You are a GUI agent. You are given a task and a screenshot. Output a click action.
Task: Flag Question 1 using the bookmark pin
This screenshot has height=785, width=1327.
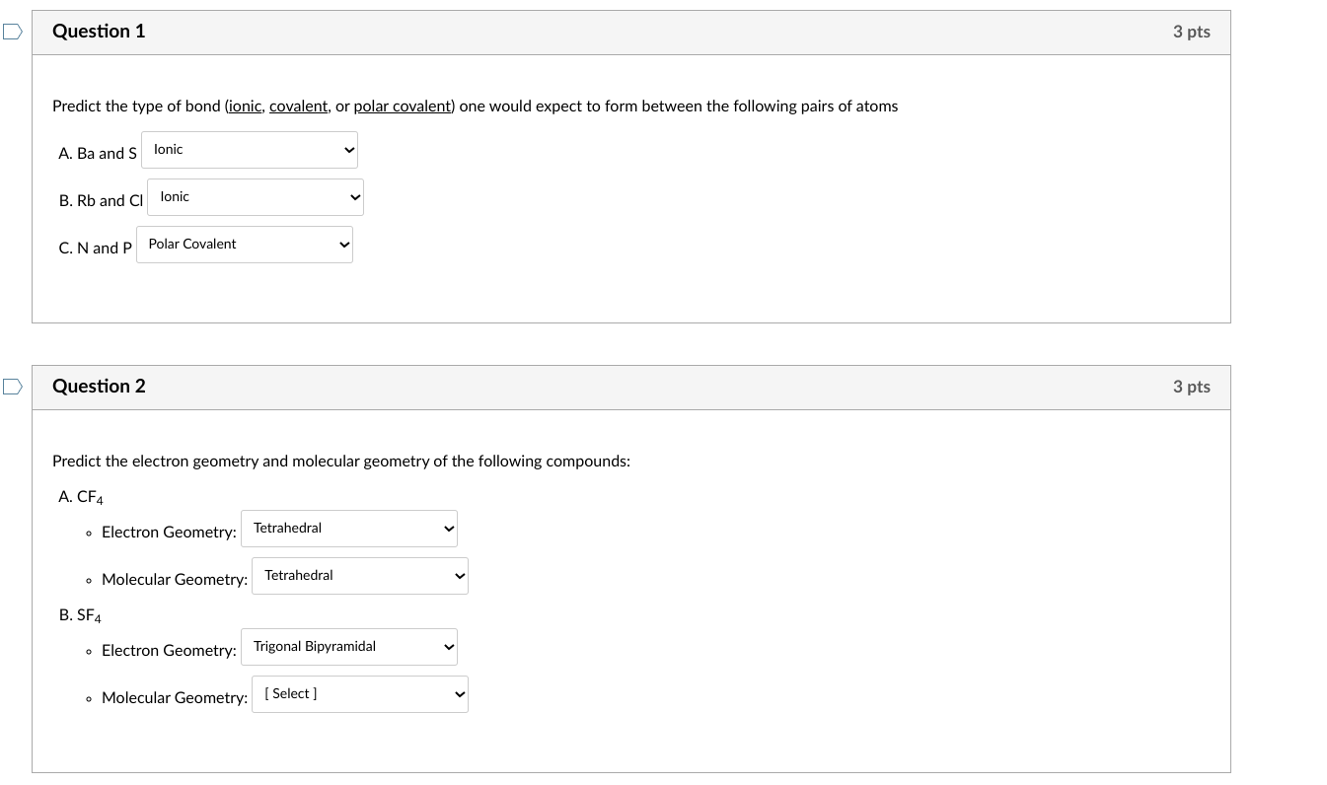click(11, 32)
